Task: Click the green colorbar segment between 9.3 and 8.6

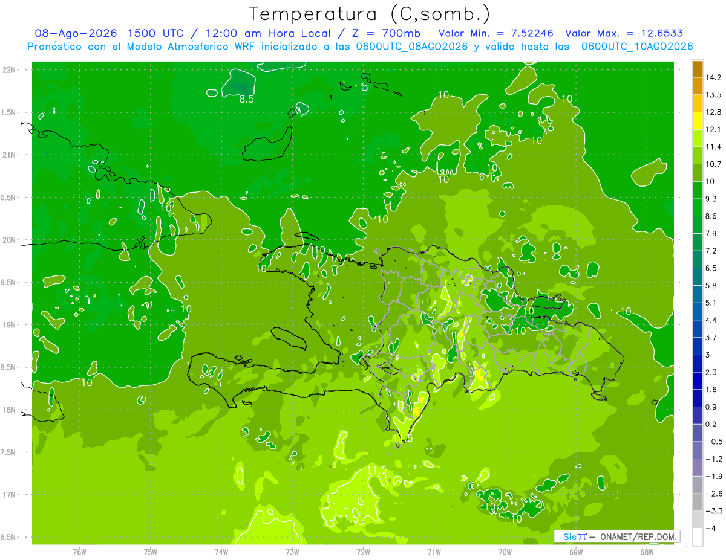Action: [698, 207]
